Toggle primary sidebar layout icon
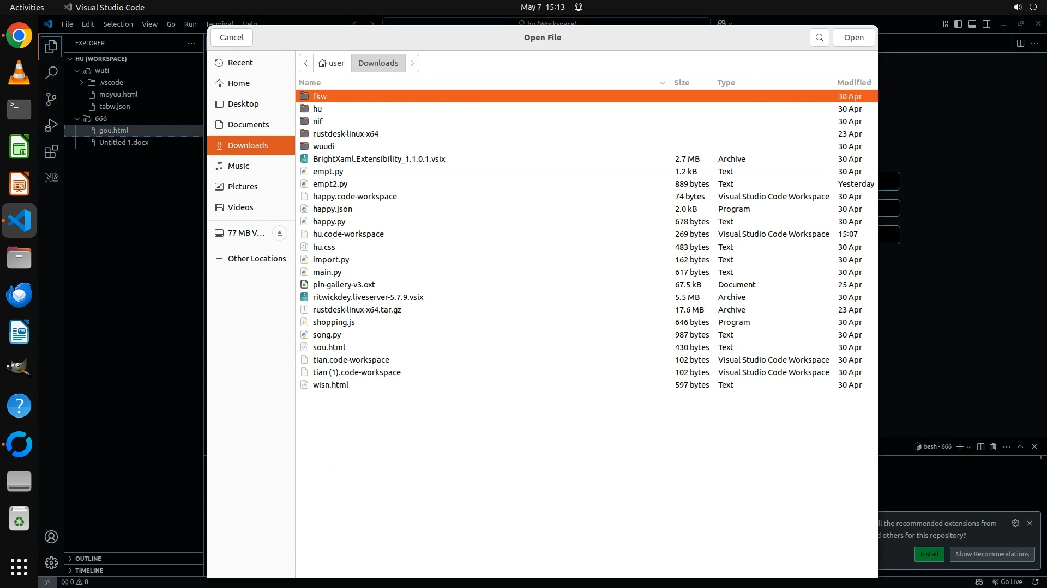The image size is (1047, 588). 958,24
